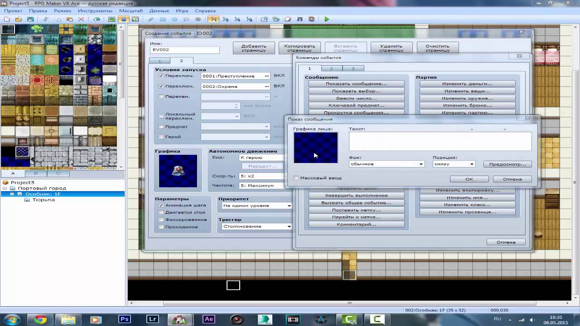580x326 pixels.
Task: Select the Region mode toolbar icon
Action: tap(135, 19)
